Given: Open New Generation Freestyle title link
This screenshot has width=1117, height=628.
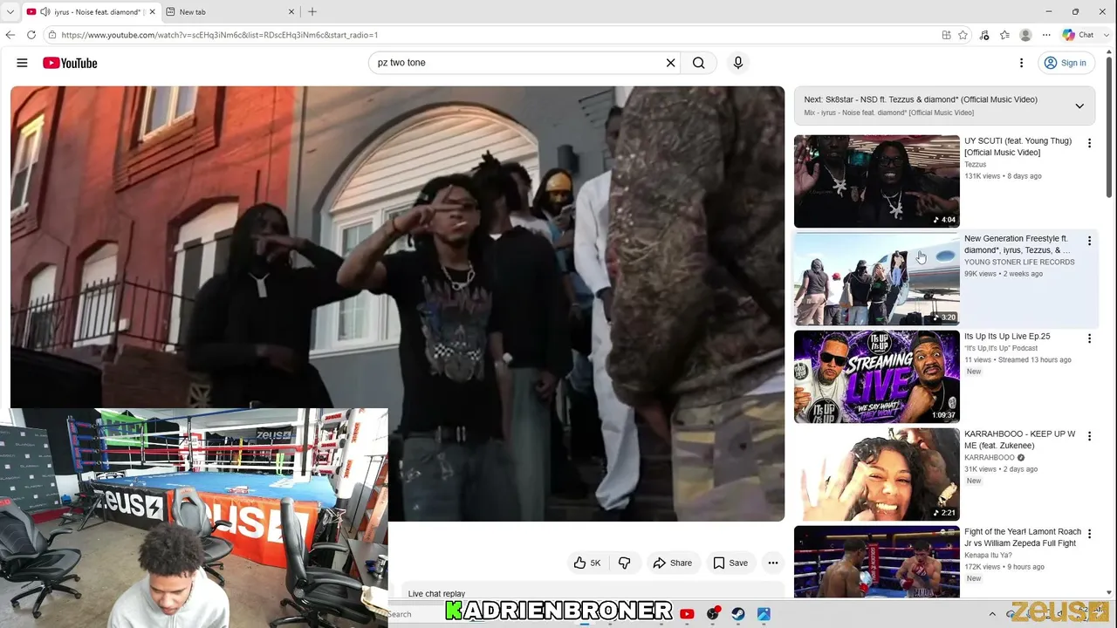Looking at the screenshot, I should [x=1018, y=244].
